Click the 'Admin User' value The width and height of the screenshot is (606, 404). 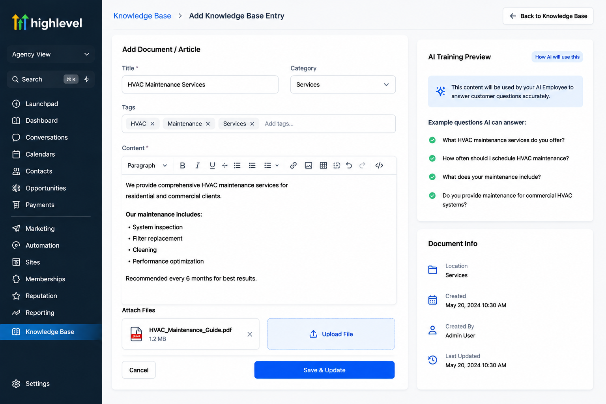pyautogui.click(x=460, y=336)
